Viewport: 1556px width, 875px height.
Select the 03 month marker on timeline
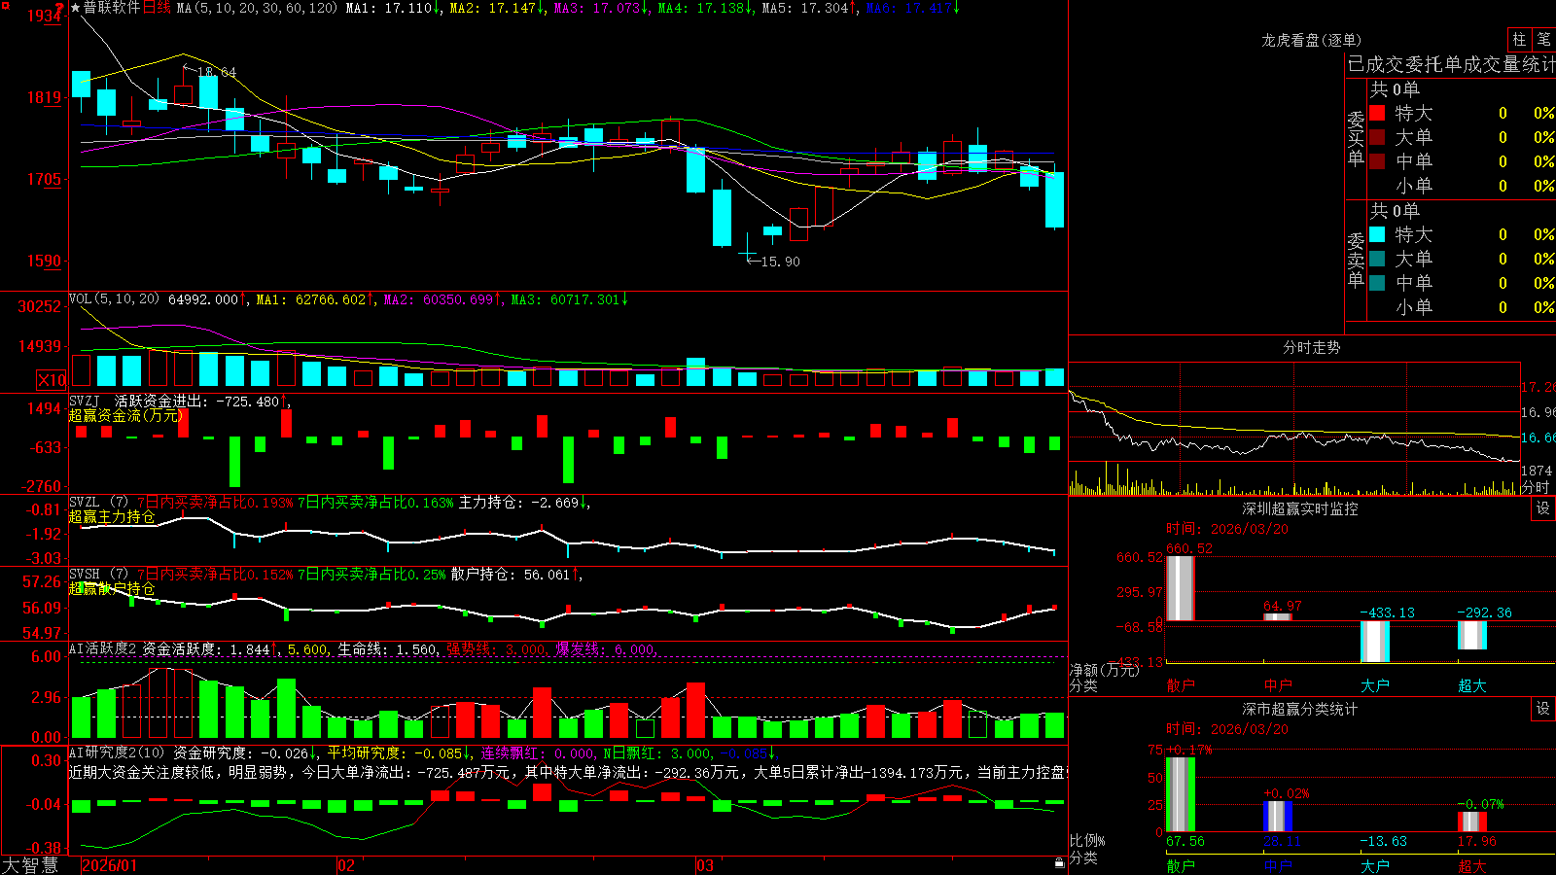pos(705,865)
